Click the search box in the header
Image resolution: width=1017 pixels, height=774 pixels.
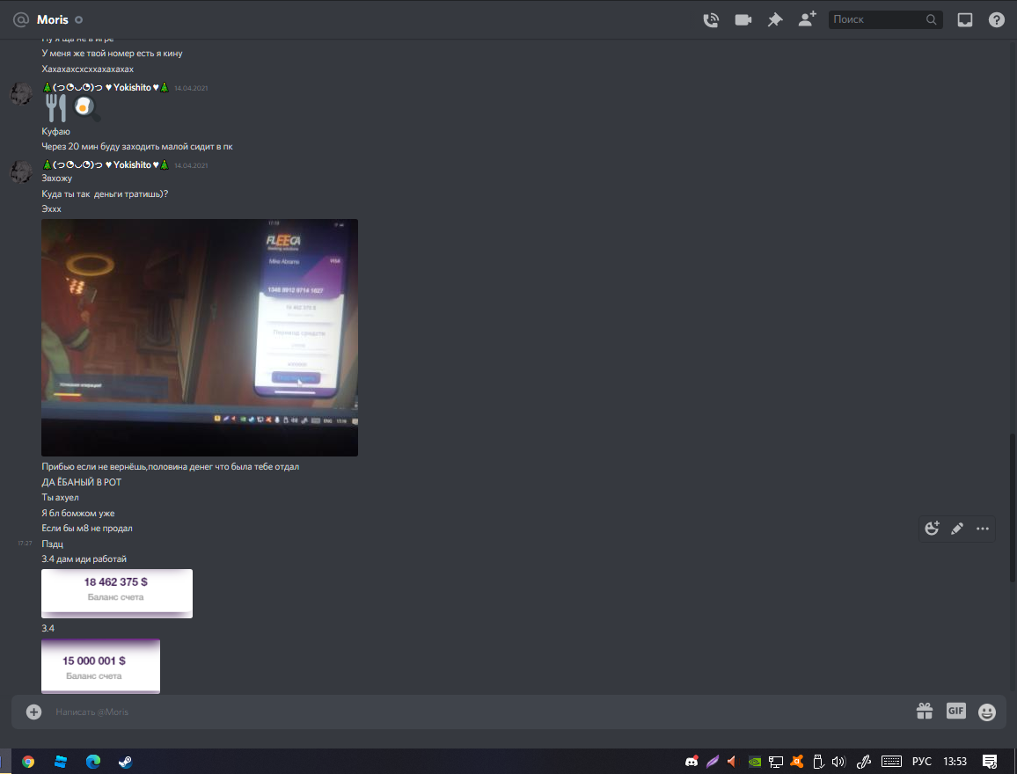[880, 19]
